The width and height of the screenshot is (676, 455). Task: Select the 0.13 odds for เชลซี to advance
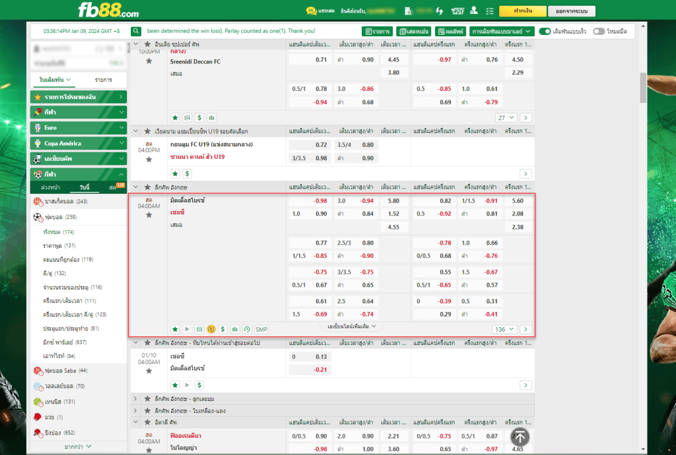[x=310, y=357]
